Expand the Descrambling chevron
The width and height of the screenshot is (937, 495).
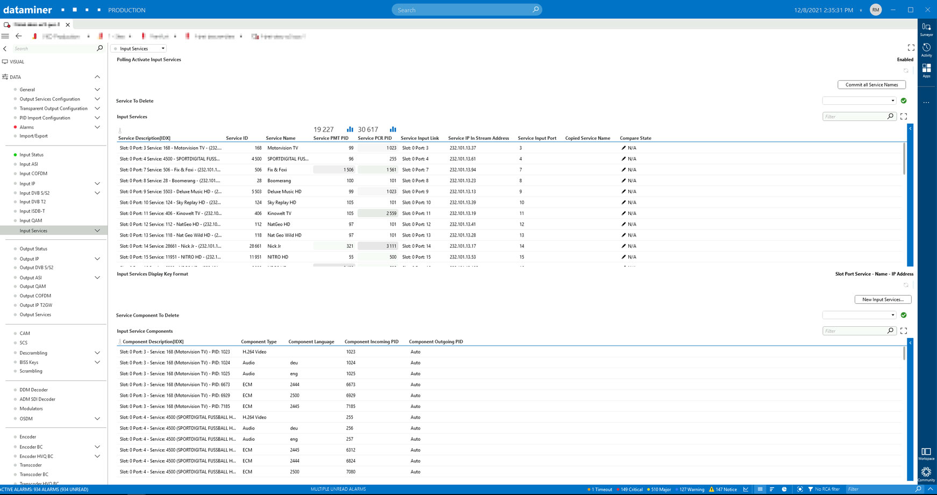pos(97,353)
